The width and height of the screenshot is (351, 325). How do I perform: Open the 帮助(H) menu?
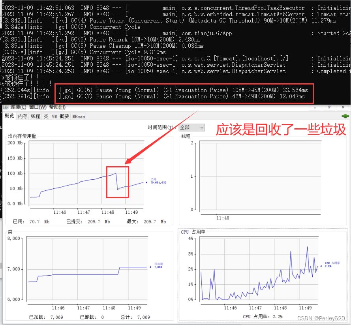[x=57, y=107]
